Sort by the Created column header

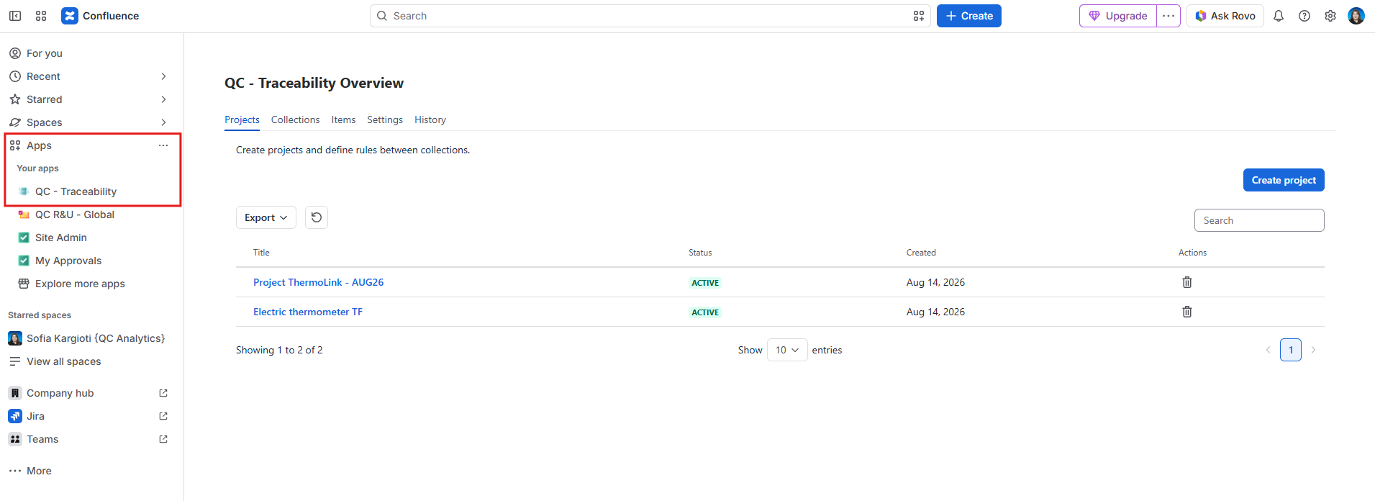click(x=921, y=253)
